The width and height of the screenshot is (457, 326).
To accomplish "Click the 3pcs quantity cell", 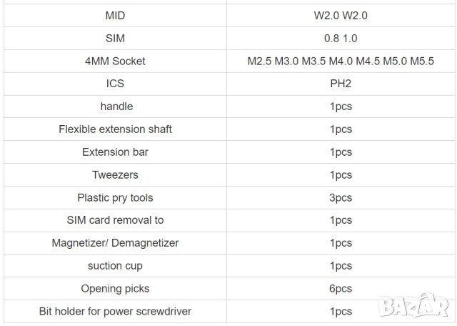I will pyautogui.click(x=341, y=197).
